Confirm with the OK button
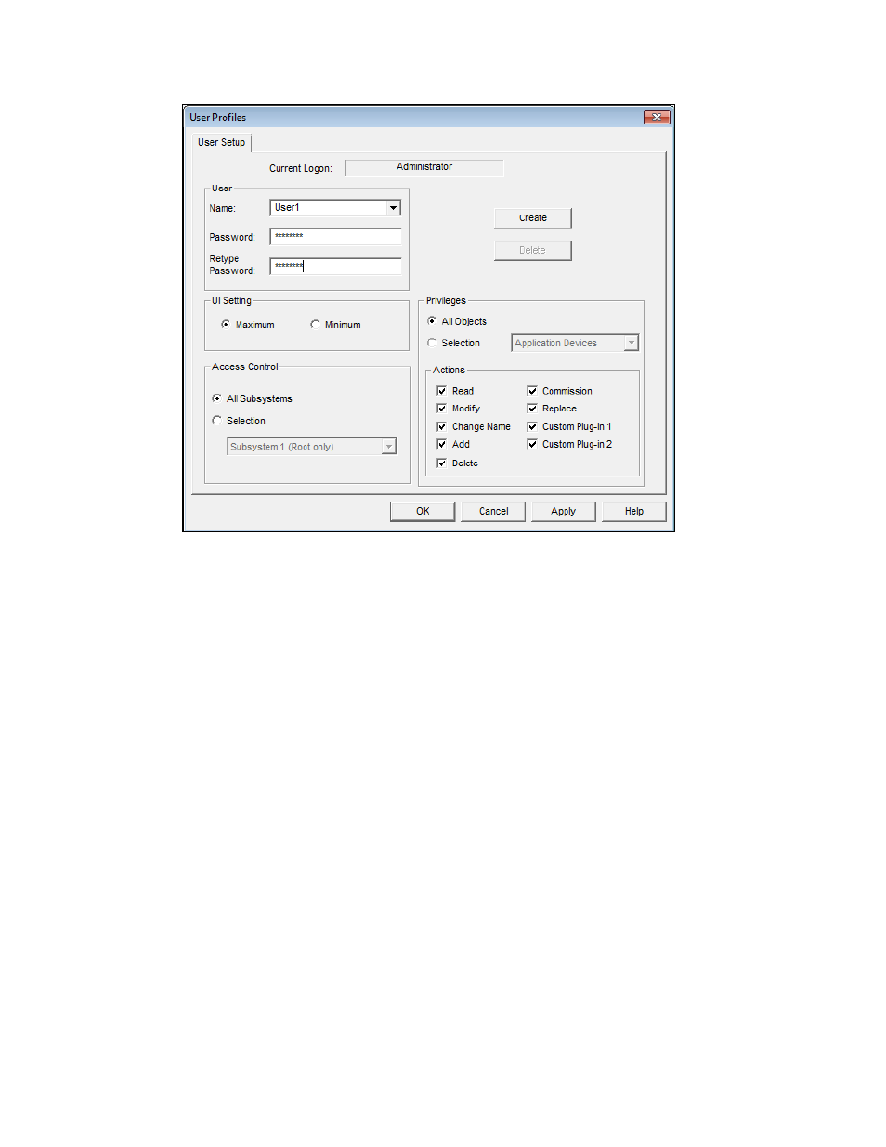Image resolution: width=886 pixels, height=1147 pixels. tap(423, 512)
